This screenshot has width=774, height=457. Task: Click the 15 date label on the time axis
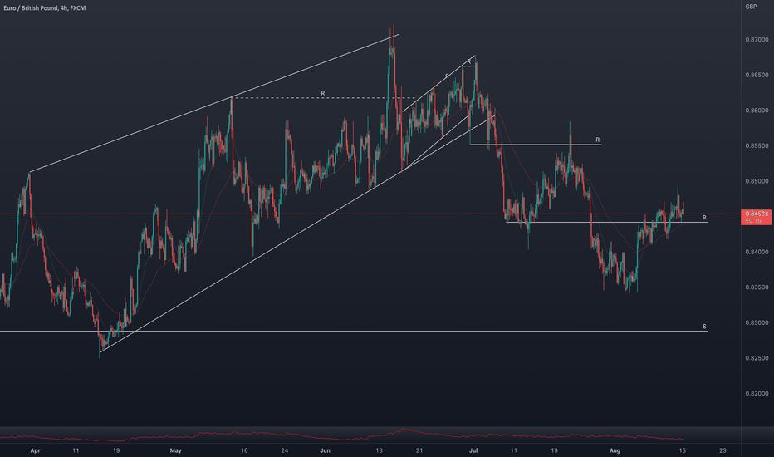(x=682, y=450)
